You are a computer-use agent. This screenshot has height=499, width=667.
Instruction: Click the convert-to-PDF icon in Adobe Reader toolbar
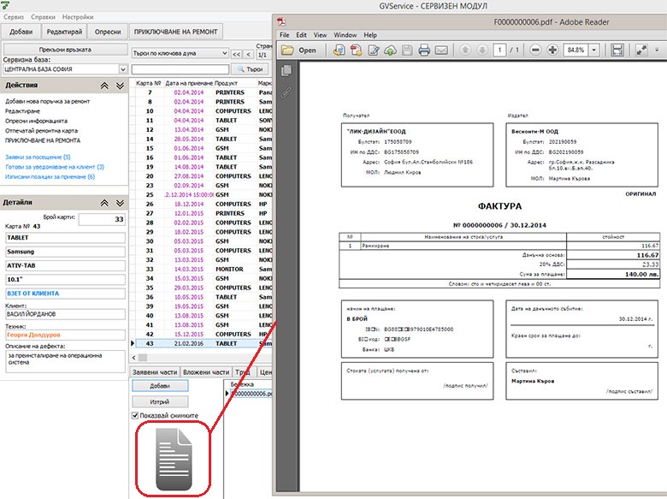coord(339,50)
